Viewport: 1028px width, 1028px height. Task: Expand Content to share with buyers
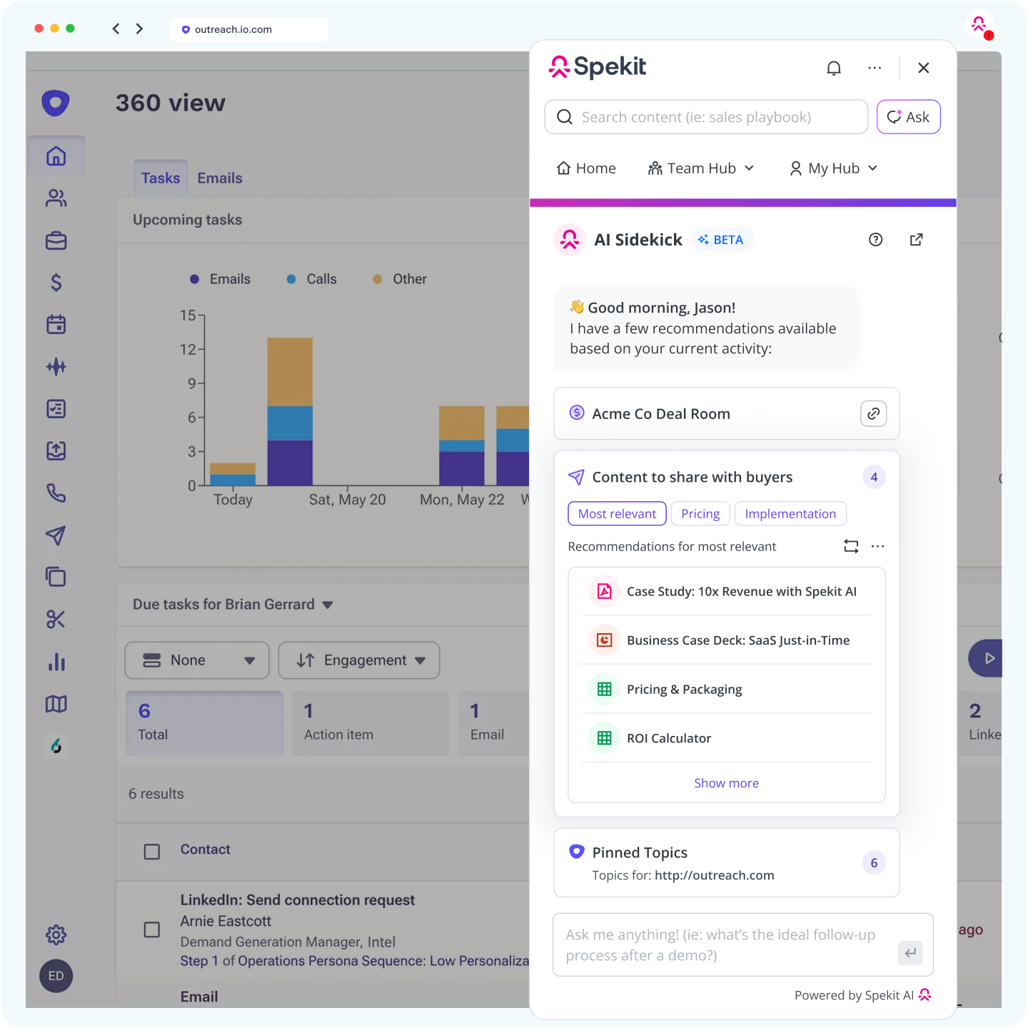(x=727, y=477)
